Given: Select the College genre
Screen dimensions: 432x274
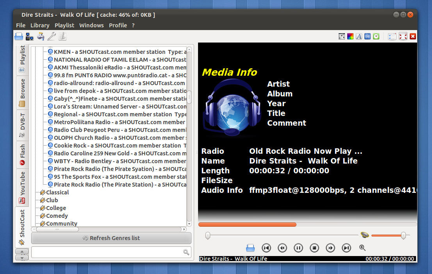Looking at the screenshot, I should coord(56,208).
